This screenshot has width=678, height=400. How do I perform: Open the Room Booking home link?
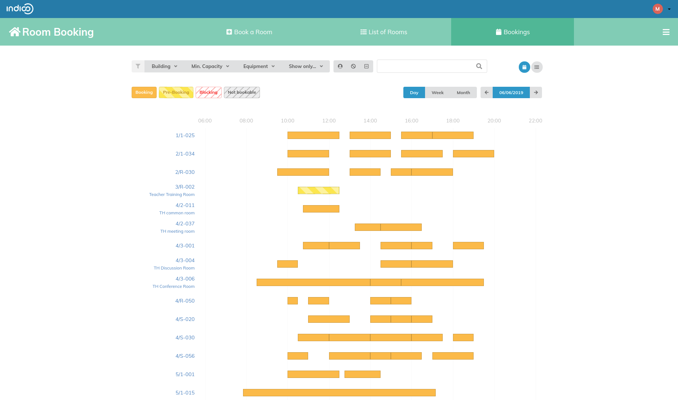click(x=51, y=32)
